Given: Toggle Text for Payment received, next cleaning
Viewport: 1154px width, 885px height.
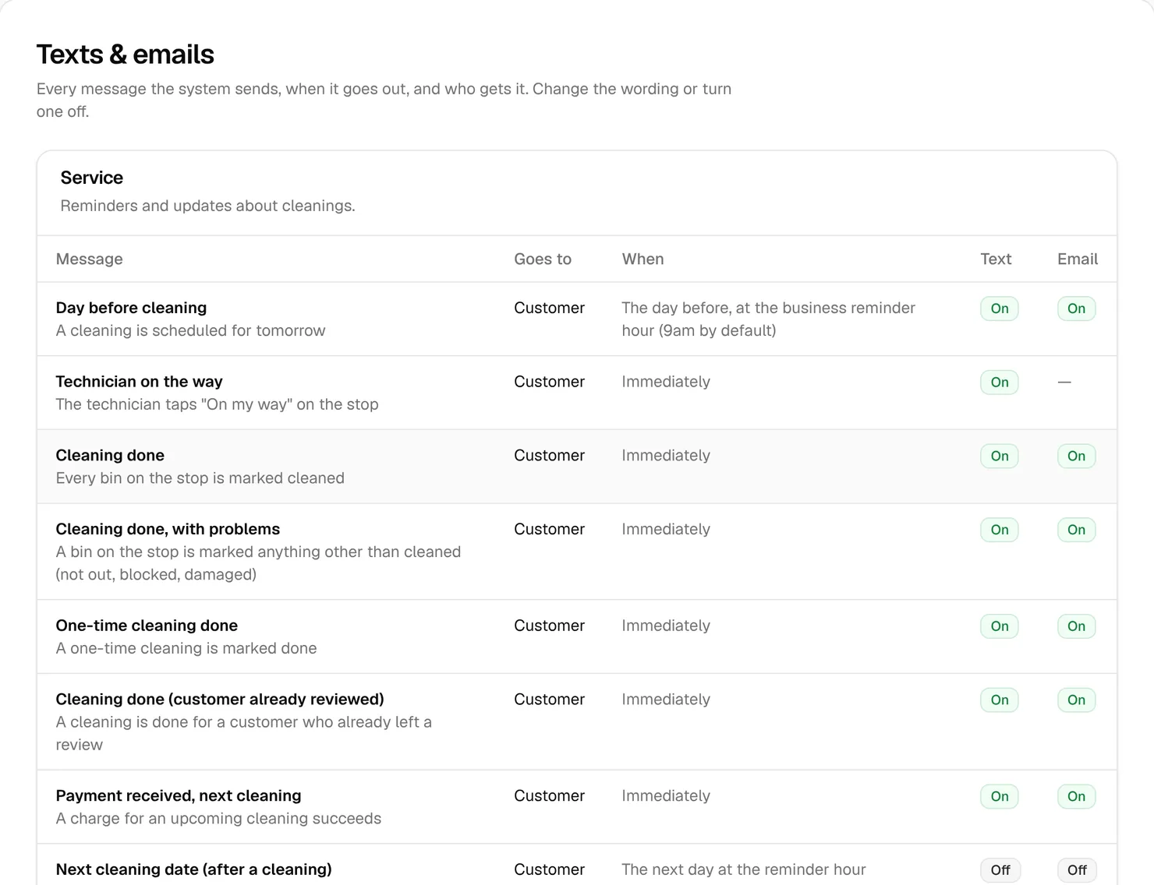Looking at the screenshot, I should [x=1000, y=796].
